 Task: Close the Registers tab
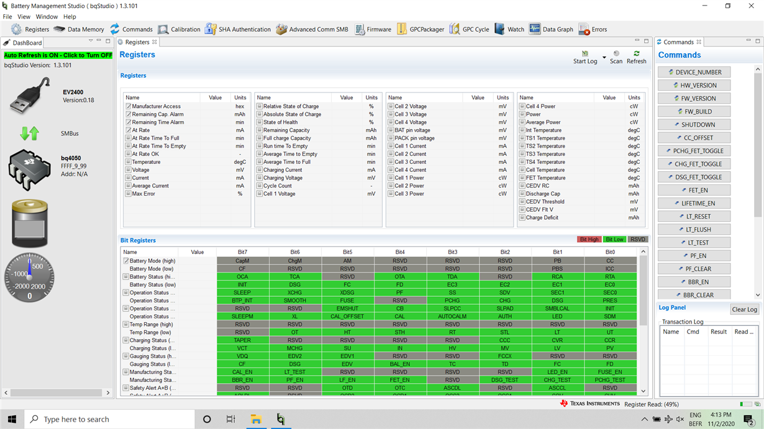pos(155,42)
